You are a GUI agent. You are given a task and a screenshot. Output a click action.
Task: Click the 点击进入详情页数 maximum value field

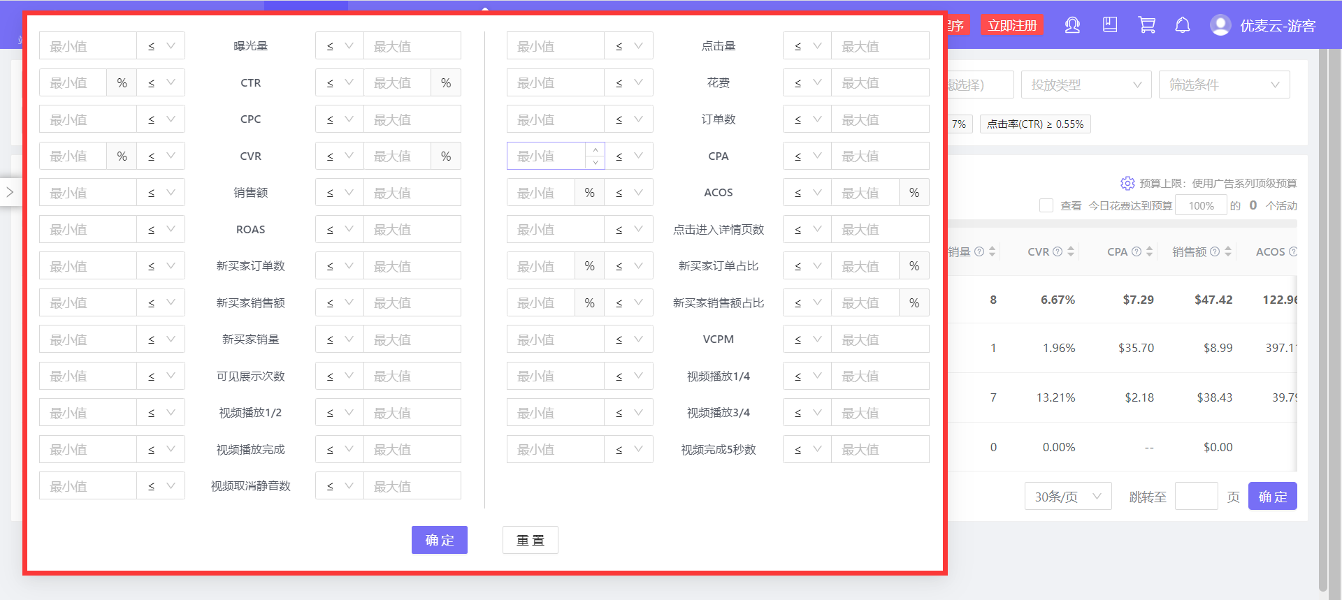[x=880, y=229]
